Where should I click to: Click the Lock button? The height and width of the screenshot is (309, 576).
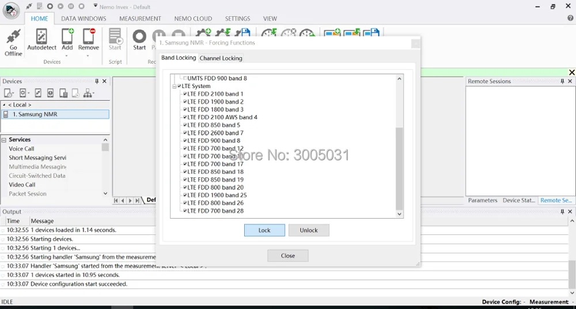coord(264,230)
